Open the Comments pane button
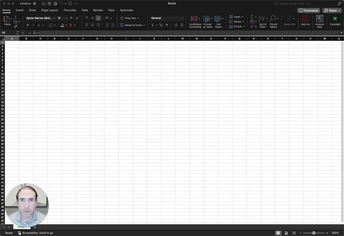The image size is (344, 236). 309,10
